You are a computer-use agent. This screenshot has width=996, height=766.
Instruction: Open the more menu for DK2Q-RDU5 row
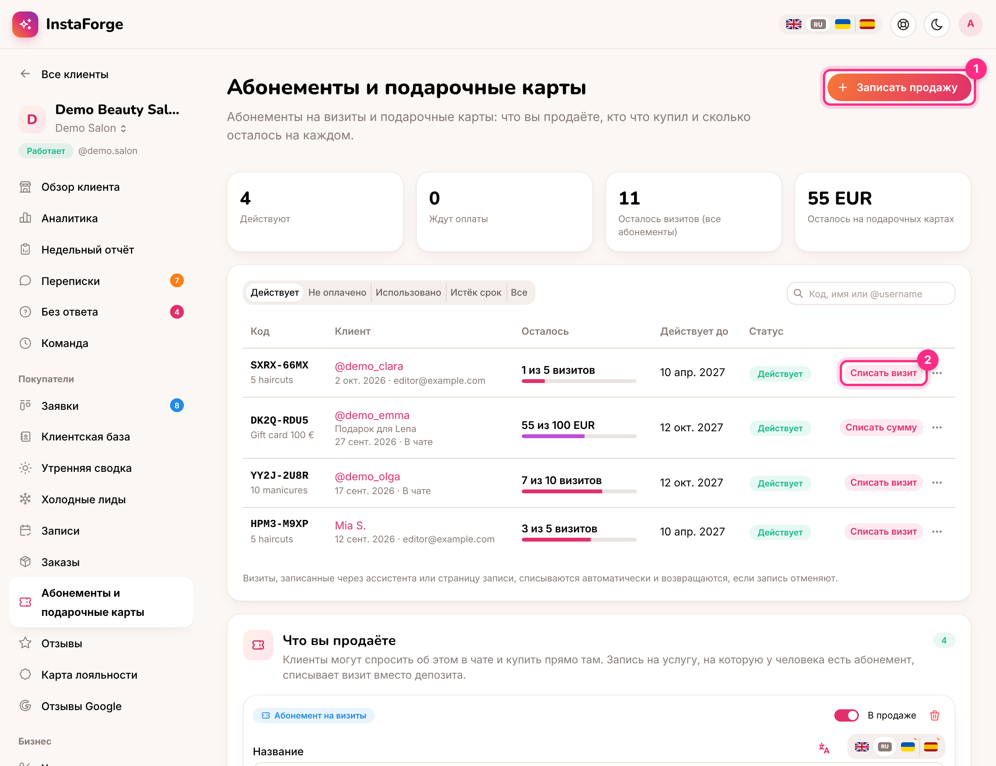click(x=937, y=428)
